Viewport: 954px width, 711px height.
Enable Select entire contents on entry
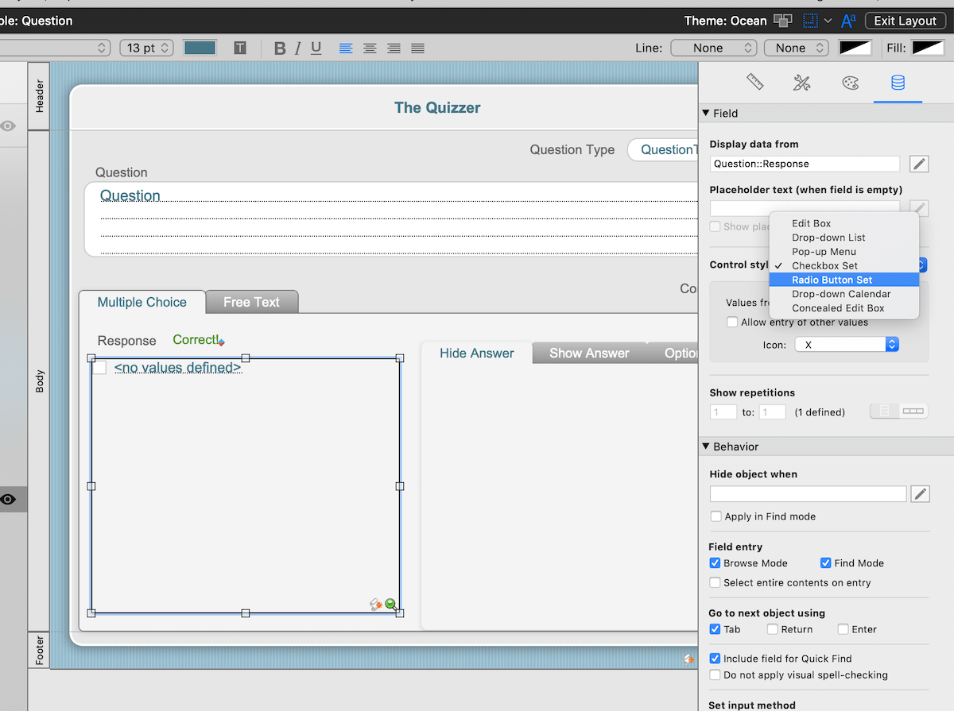[715, 582]
